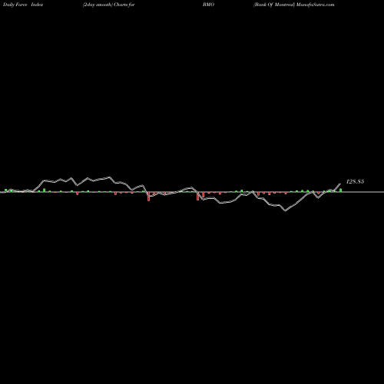Select the '(2day smooth) Charts for' label
The height and width of the screenshot is (384, 384).
coord(108,5)
